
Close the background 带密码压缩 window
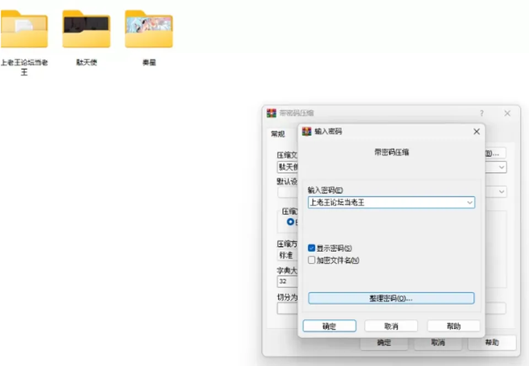[x=508, y=114]
